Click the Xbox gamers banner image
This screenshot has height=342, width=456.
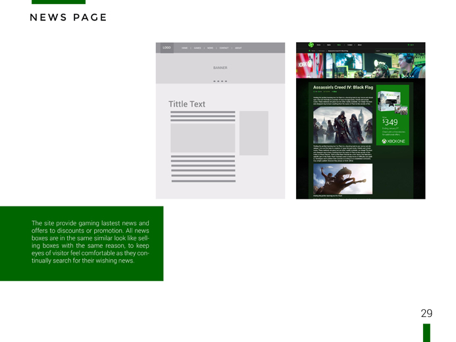(x=361, y=66)
